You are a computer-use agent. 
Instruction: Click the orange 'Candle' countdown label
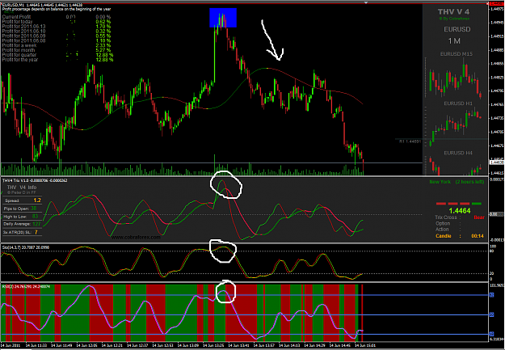(x=443, y=236)
